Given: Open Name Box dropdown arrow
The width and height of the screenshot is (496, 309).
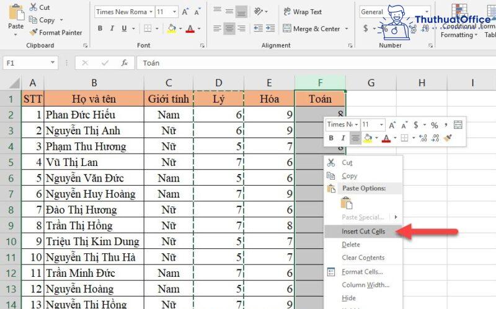Looking at the screenshot, I should coord(53,63).
